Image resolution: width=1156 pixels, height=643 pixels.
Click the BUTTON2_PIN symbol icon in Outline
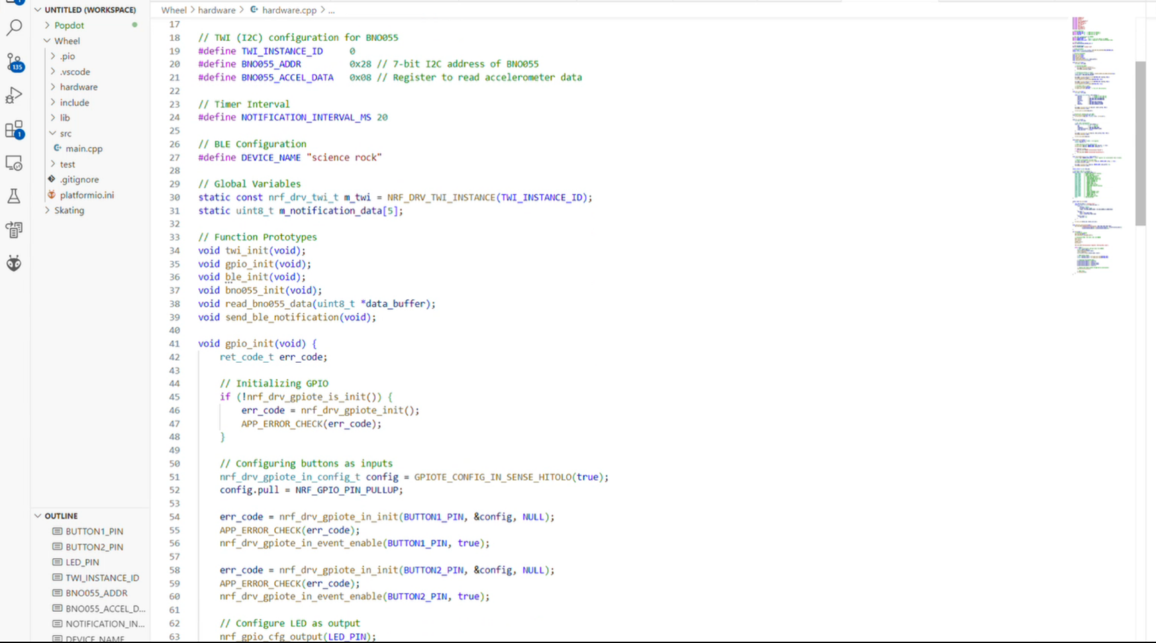click(58, 546)
